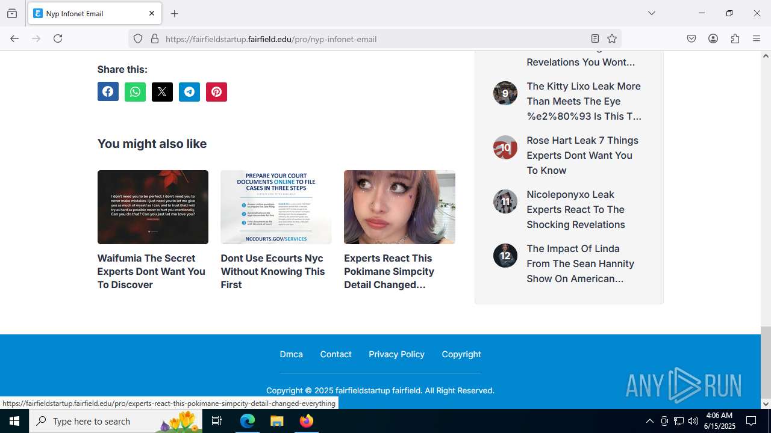Share this post via WhatsApp
The width and height of the screenshot is (771, 433).
(135, 91)
